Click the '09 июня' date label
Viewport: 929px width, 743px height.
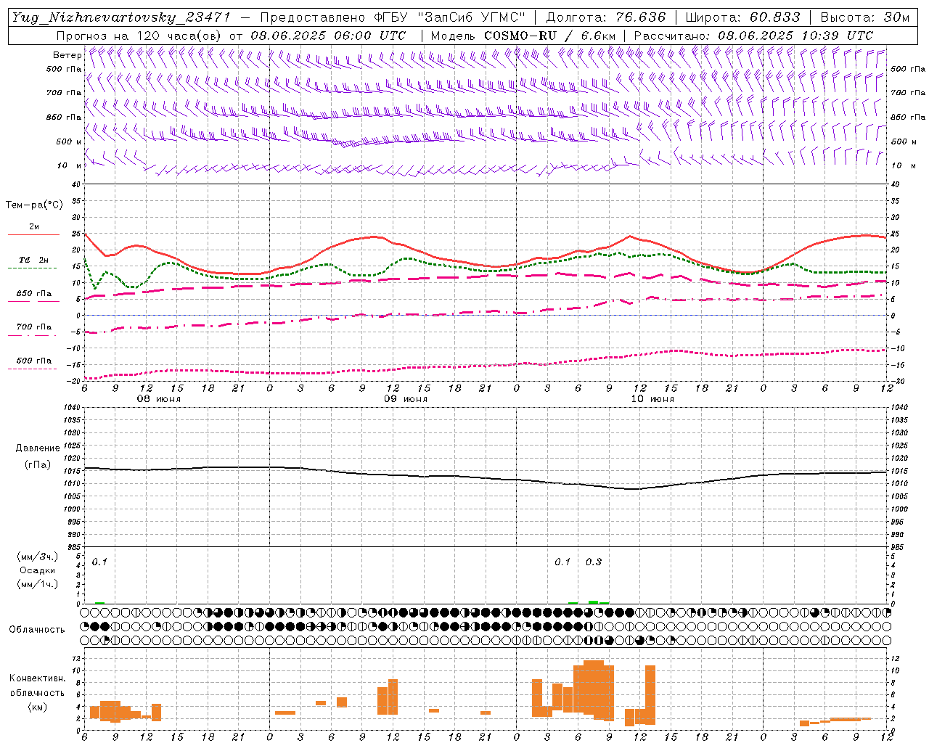(x=406, y=399)
